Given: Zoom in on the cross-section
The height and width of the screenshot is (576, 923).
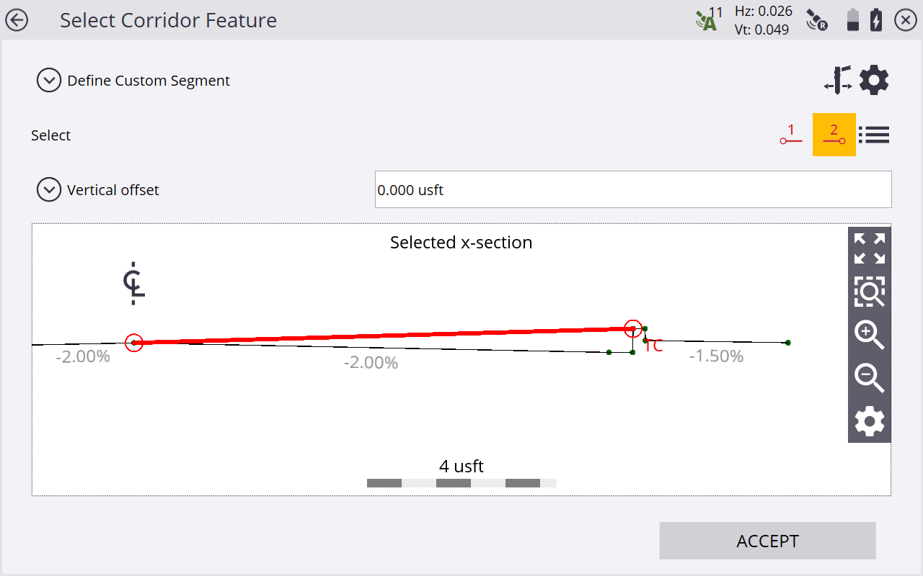Looking at the screenshot, I should click(x=869, y=335).
